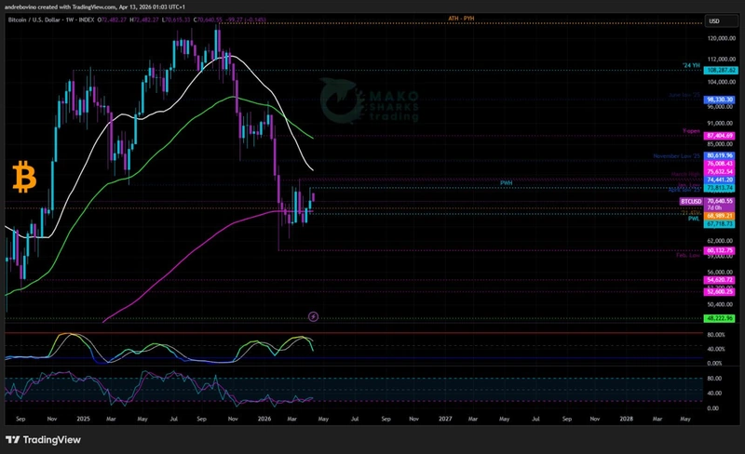The height and width of the screenshot is (454, 745).
Task: Click the 60,132.75 Feb. Low price label
Action: click(x=721, y=250)
